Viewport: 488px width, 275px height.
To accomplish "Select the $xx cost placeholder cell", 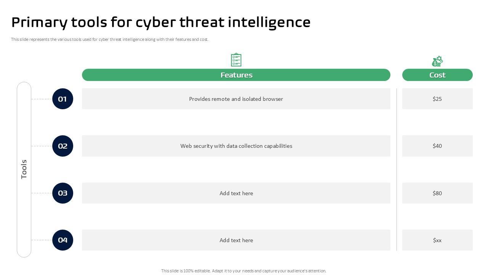I will (x=437, y=240).
